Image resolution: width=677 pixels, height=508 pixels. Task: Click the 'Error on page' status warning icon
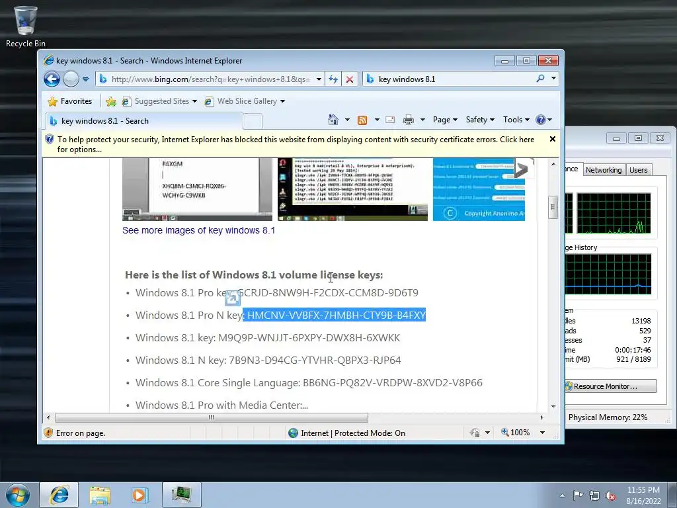click(48, 433)
